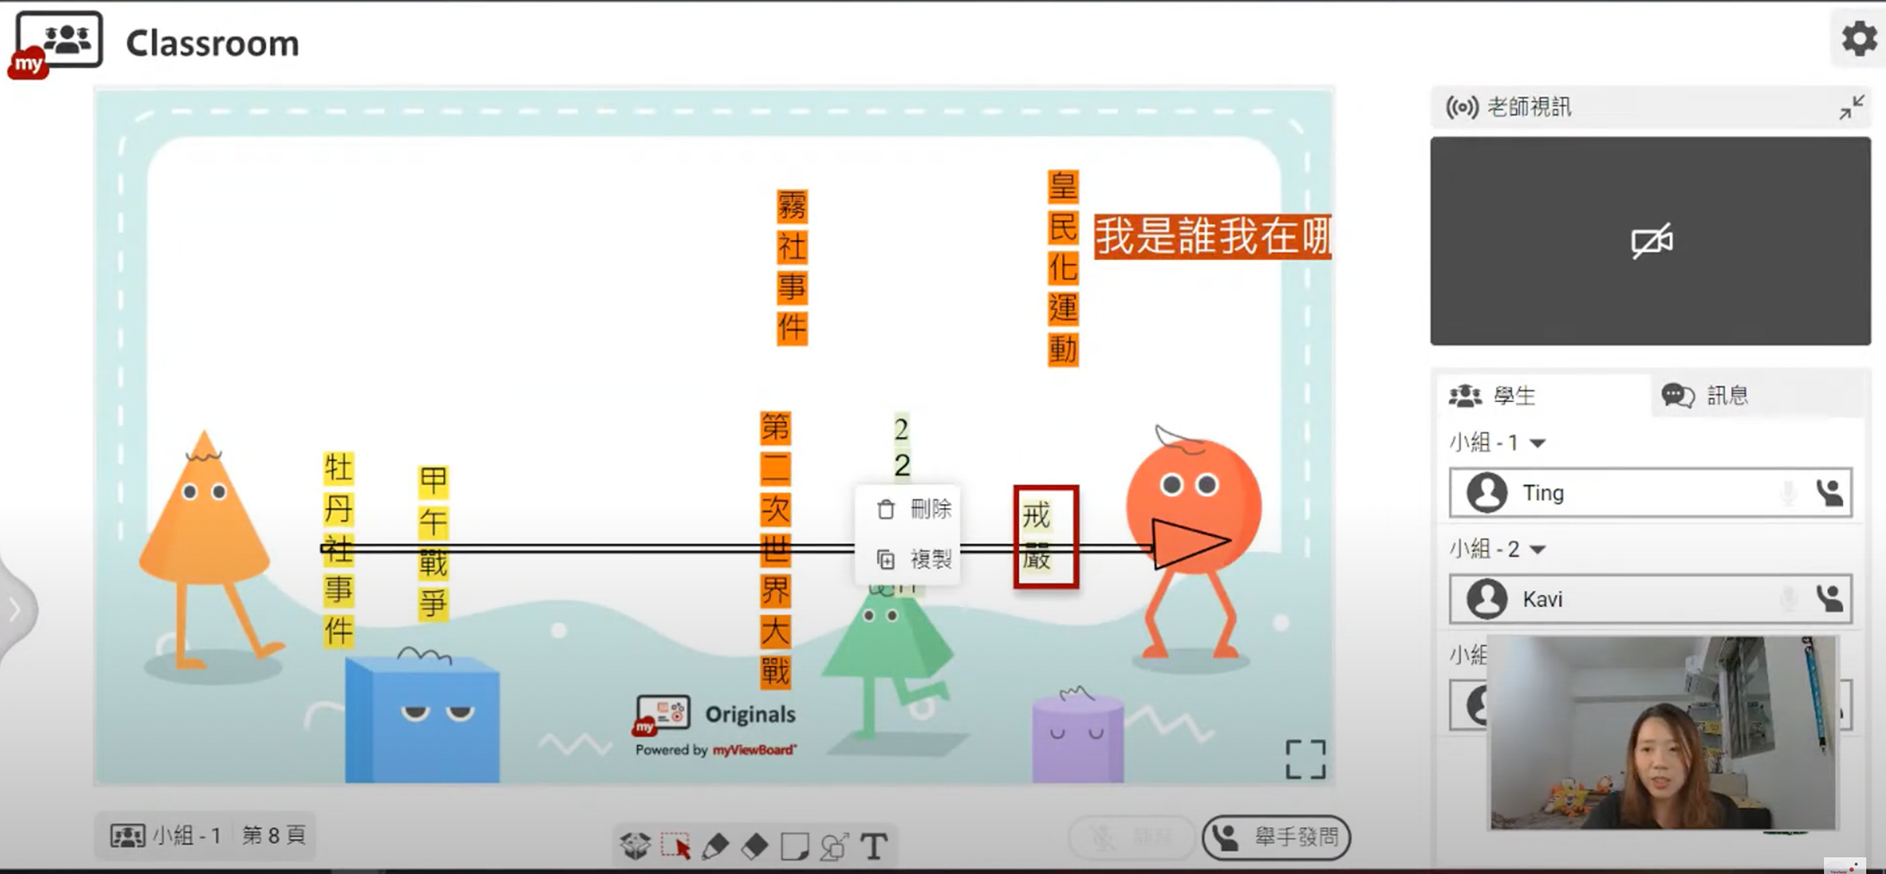The image size is (1886, 874).
Task: Enter fullscreen on the whiteboard
Action: (x=1305, y=759)
